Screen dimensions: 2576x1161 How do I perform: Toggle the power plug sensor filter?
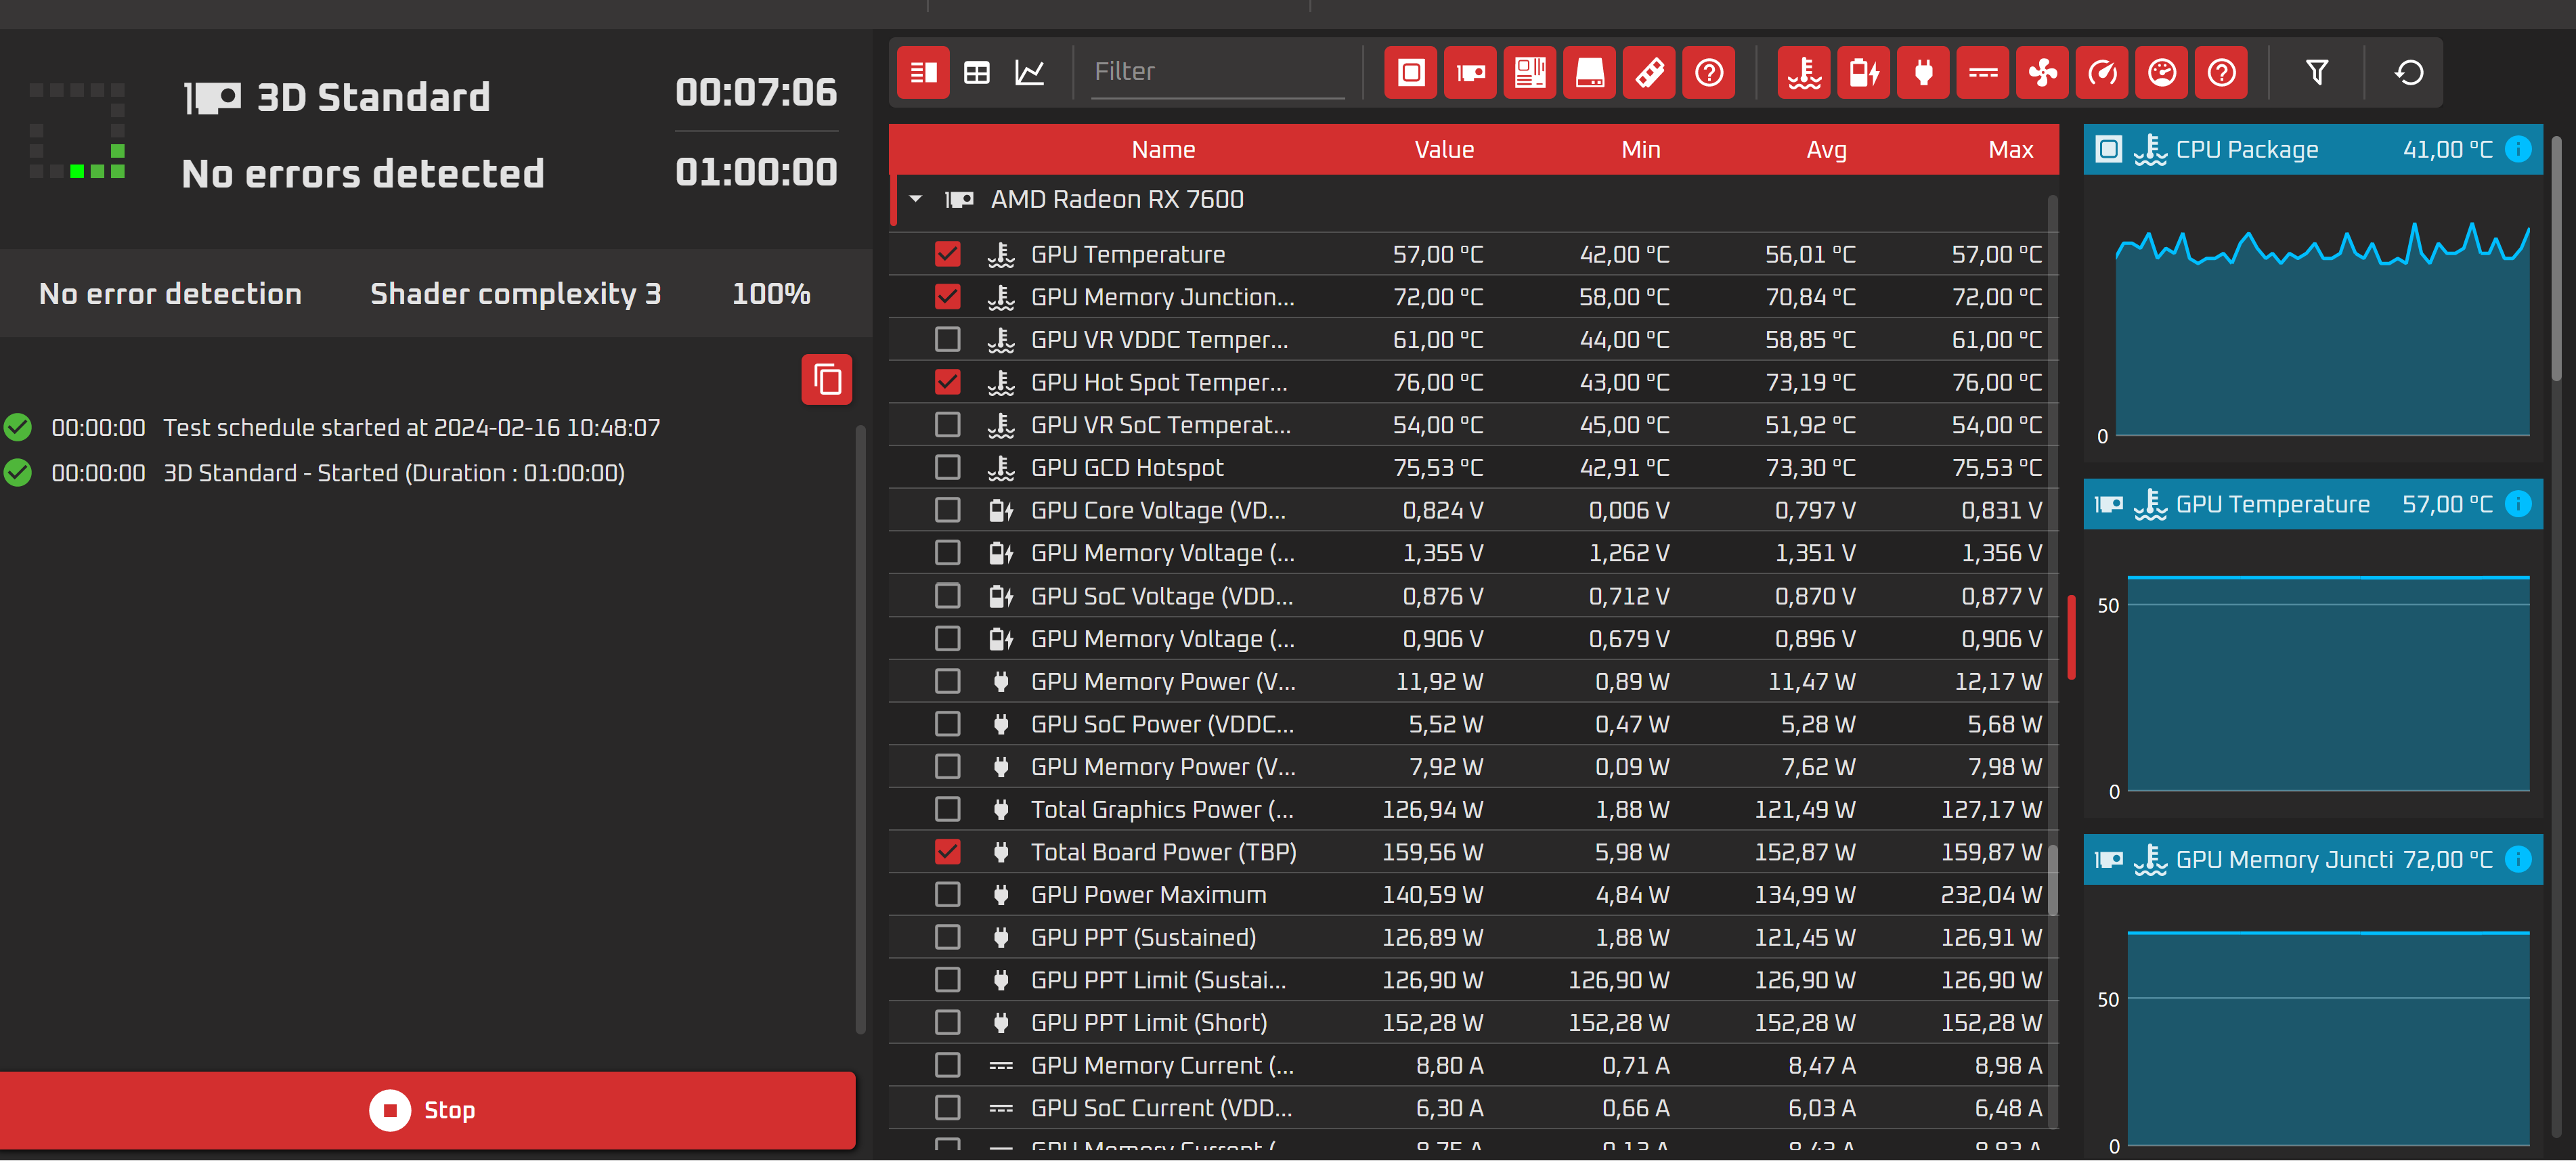(x=1923, y=72)
